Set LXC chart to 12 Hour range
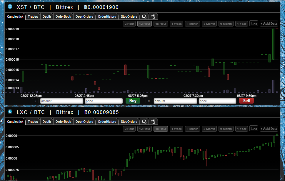Viewport: 285px width, 181px height. pyautogui.click(x=144, y=129)
